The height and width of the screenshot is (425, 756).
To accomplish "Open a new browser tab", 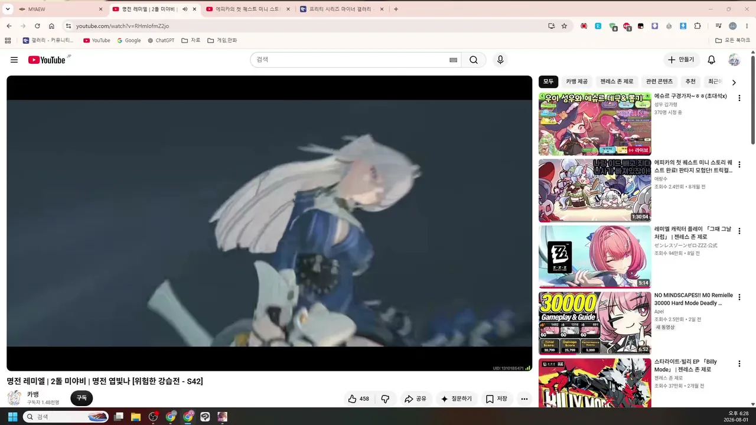I will [x=396, y=9].
